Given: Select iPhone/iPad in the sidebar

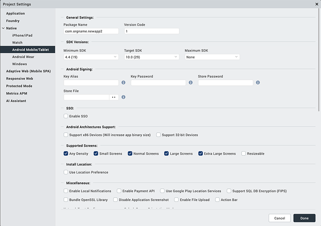Looking at the screenshot, I should (22, 35).
